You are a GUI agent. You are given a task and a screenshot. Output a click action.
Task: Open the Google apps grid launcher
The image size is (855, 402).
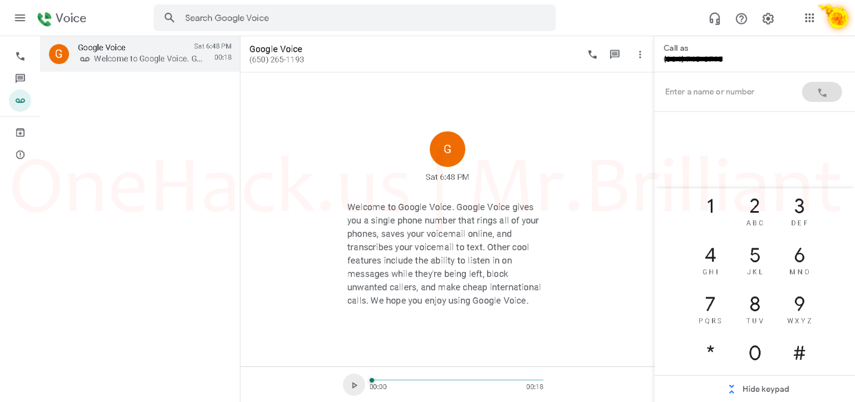tap(809, 18)
